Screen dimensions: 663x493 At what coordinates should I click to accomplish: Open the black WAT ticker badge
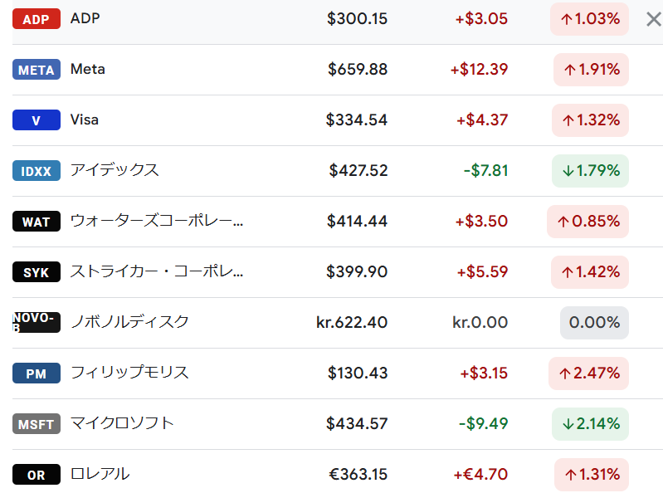[x=36, y=222]
